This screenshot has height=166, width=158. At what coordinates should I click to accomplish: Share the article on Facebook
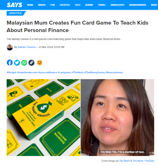click(10, 63)
